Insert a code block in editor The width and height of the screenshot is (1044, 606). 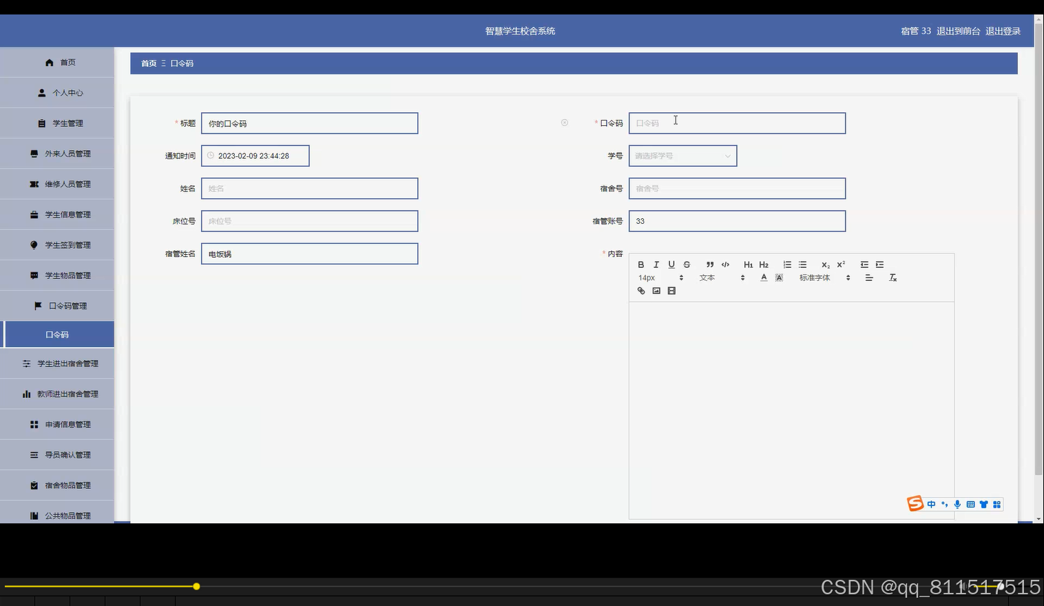pos(725,264)
